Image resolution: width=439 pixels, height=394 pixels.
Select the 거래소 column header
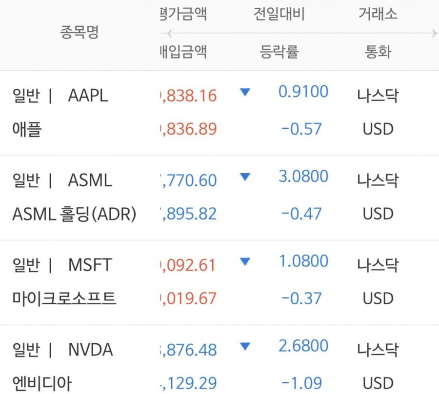(378, 14)
